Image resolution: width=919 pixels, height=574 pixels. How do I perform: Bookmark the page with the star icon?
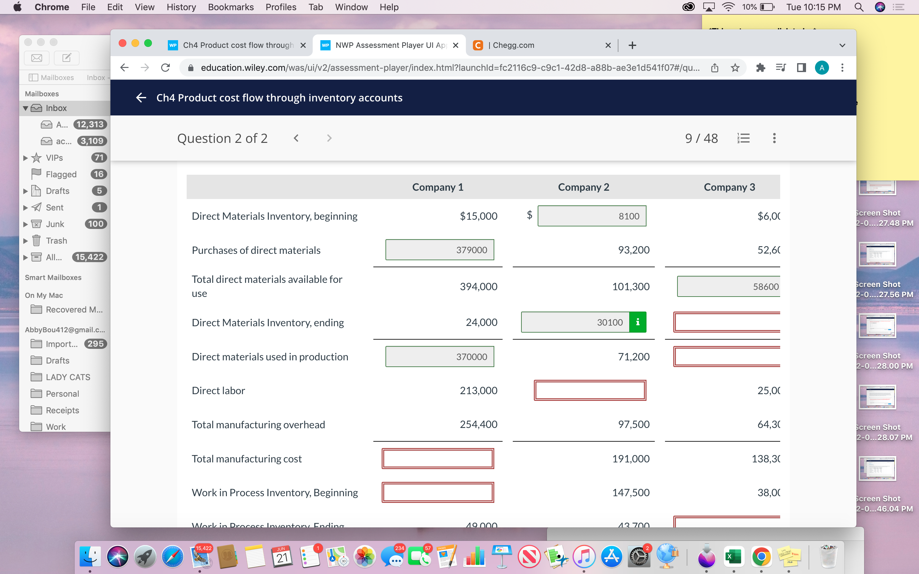pyautogui.click(x=735, y=68)
